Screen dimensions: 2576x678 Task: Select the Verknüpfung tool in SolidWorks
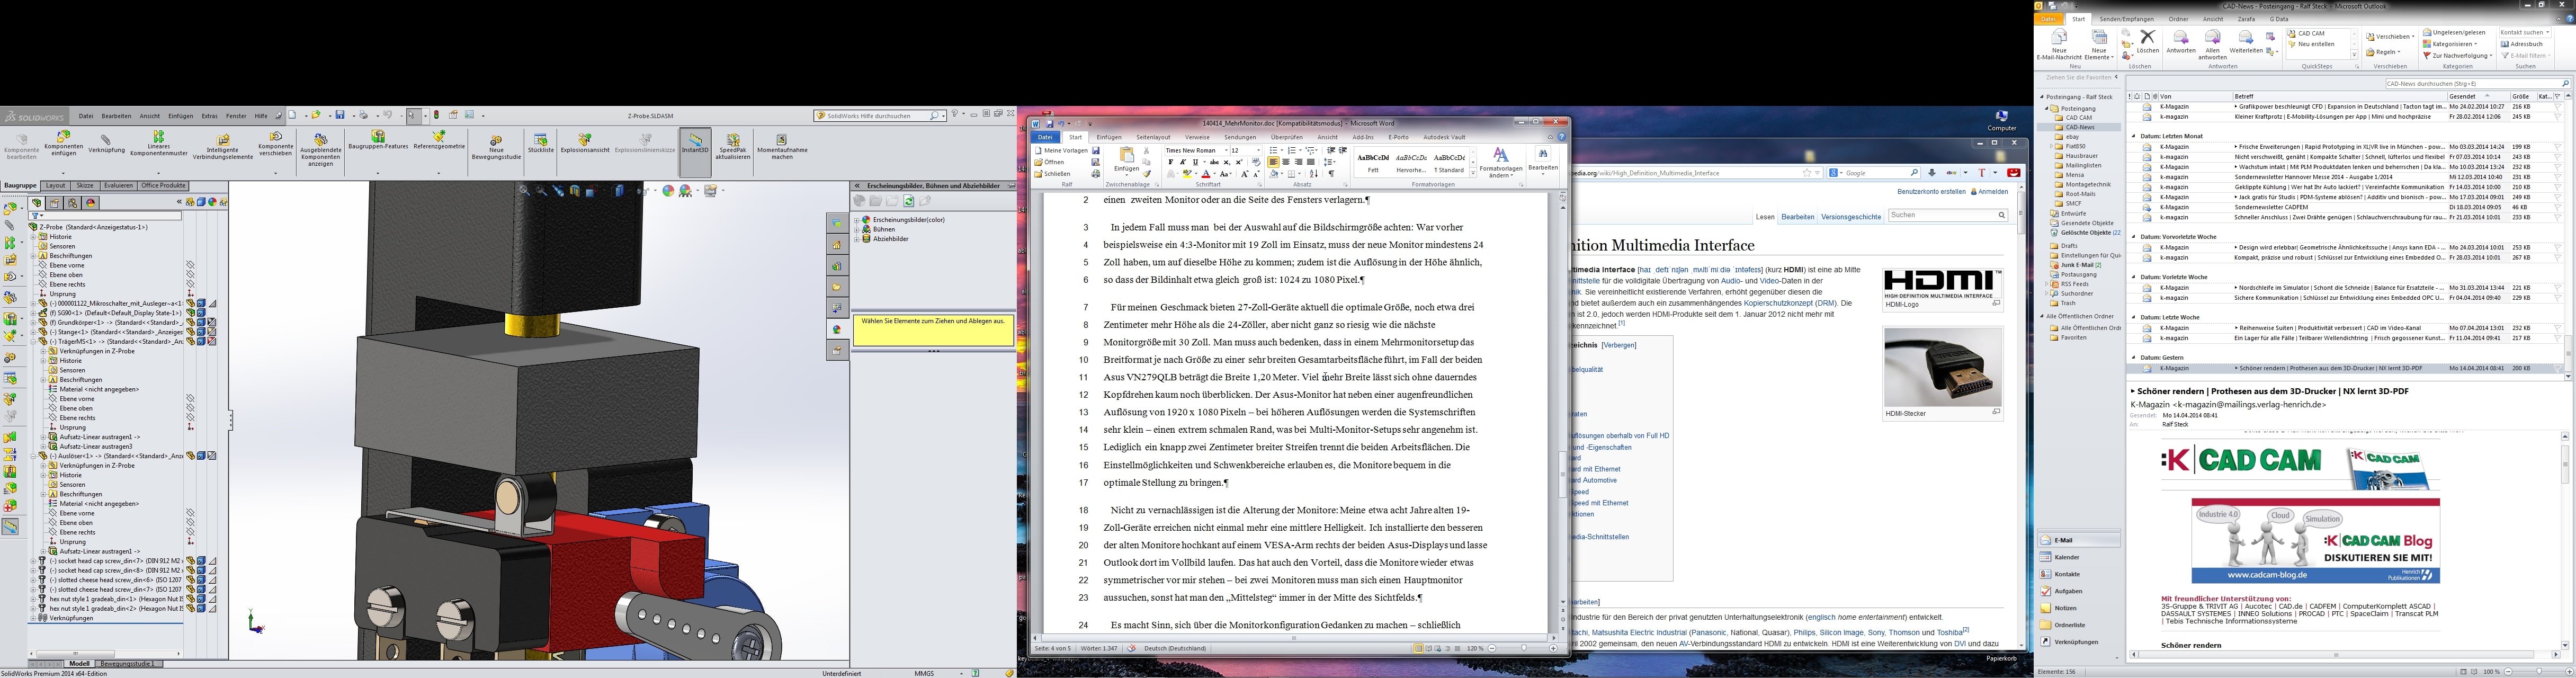coord(106,145)
